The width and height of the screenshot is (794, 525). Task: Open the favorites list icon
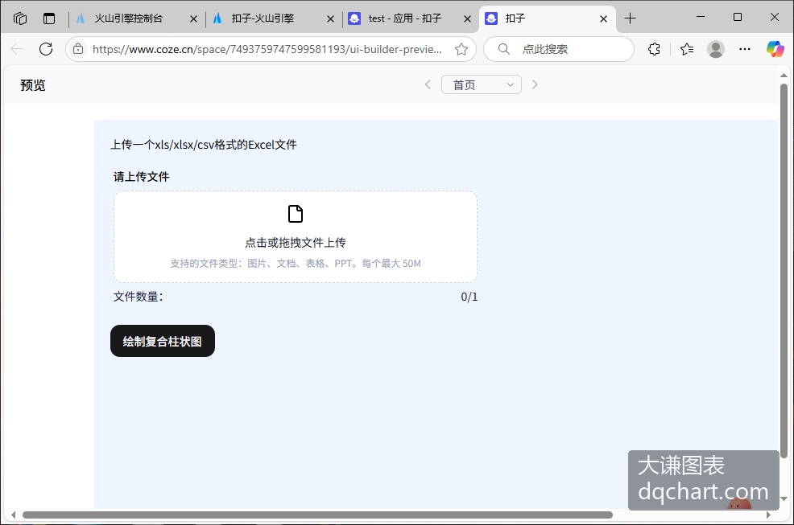(x=687, y=49)
